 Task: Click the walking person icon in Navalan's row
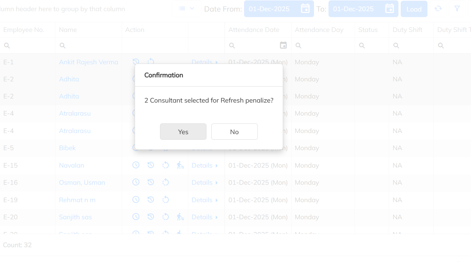[x=180, y=165]
